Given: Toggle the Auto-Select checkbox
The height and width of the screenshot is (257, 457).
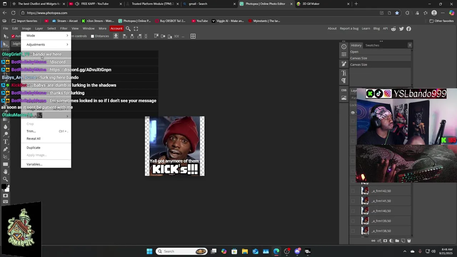Looking at the screenshot, I should pyautogui.click(x=13, y=36).
